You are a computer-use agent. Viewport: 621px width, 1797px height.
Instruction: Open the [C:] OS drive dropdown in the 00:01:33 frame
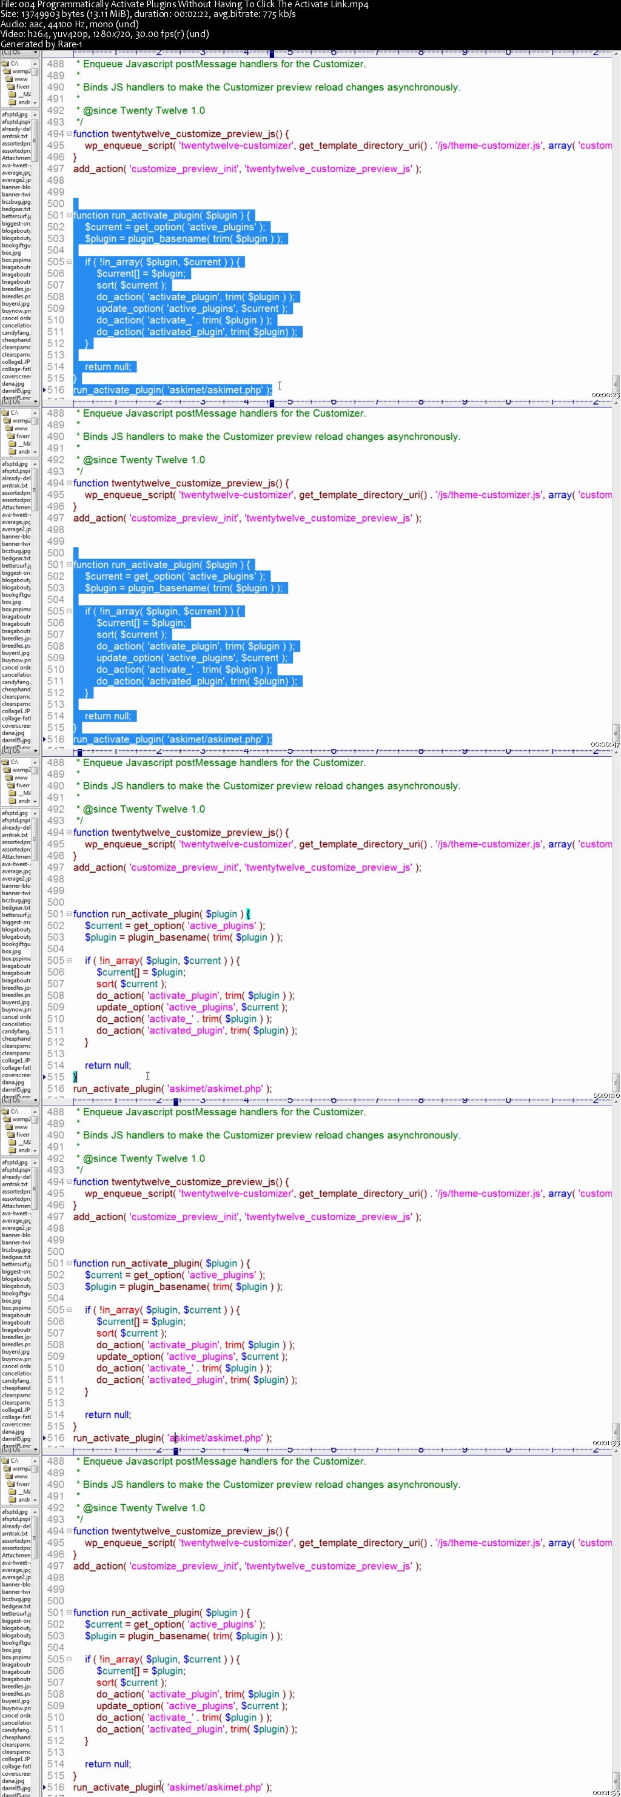point(19,1101)
